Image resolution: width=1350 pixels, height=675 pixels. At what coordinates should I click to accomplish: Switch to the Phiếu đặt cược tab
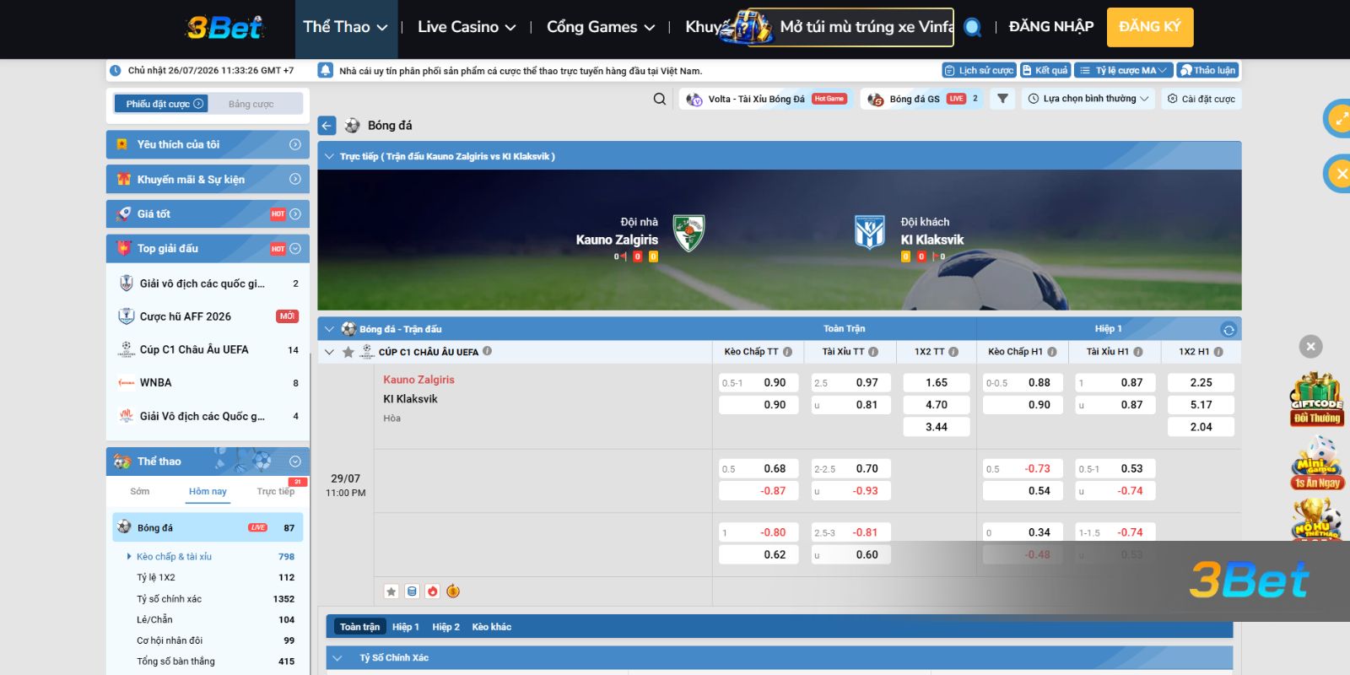point(161,104)
